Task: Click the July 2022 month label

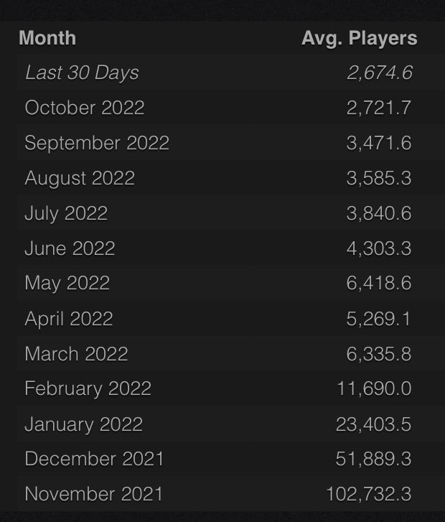Action: 66,214
